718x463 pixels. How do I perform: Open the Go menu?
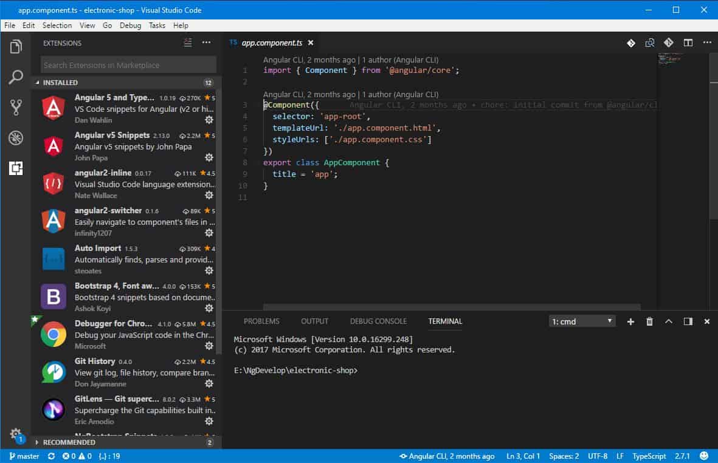107,26
